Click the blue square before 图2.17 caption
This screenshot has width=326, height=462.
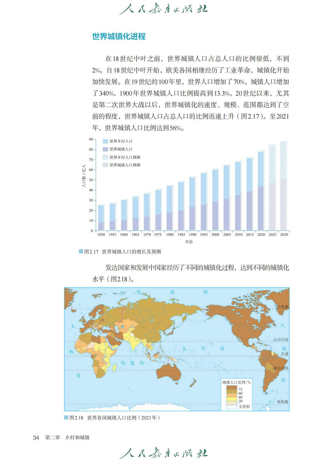pyautogui.click(x=81, y=251)
